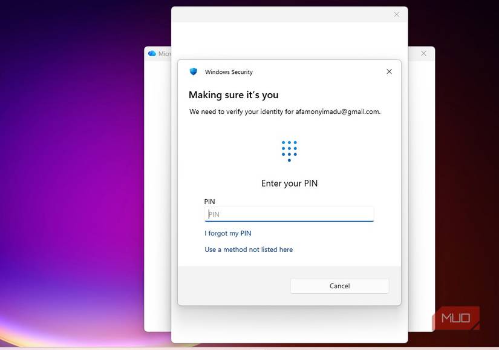This screenshot has height=350, width=499.
Task: Click the Enter your PIN title
Action: (x=289, y=183)
